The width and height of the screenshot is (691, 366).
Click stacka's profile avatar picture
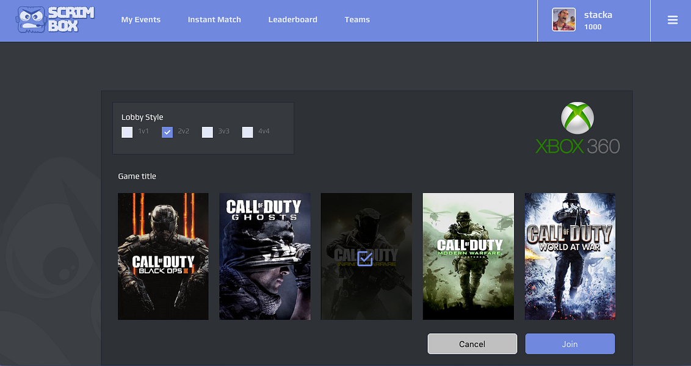click(563, 19)
